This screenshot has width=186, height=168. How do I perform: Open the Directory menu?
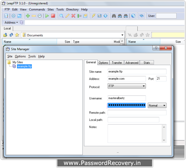coord(72,9)
